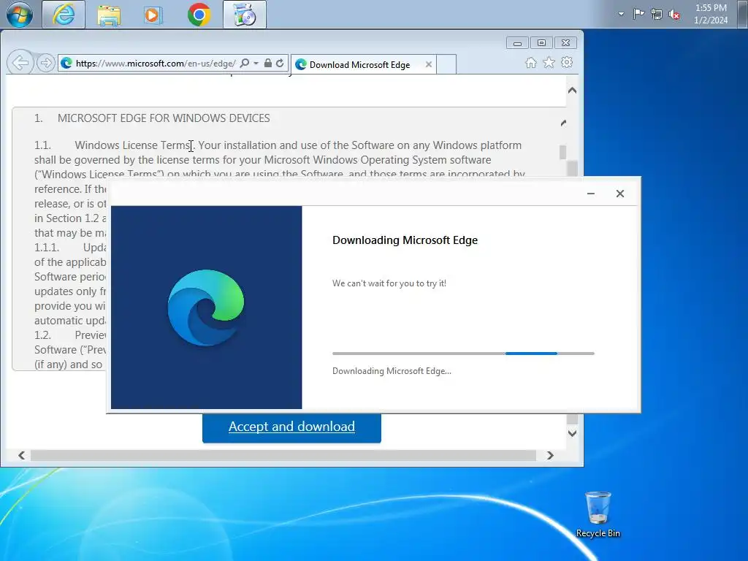Click the Edge logo in installer
Image resolution: width=748 pixels, height=561 pixels.
pyautogui.click(x=206, y=308)
